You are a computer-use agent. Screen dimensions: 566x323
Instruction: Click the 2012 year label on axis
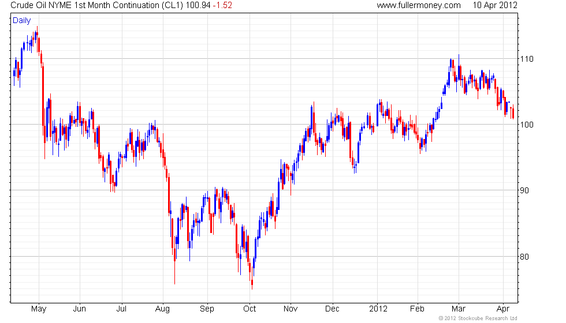378,309
